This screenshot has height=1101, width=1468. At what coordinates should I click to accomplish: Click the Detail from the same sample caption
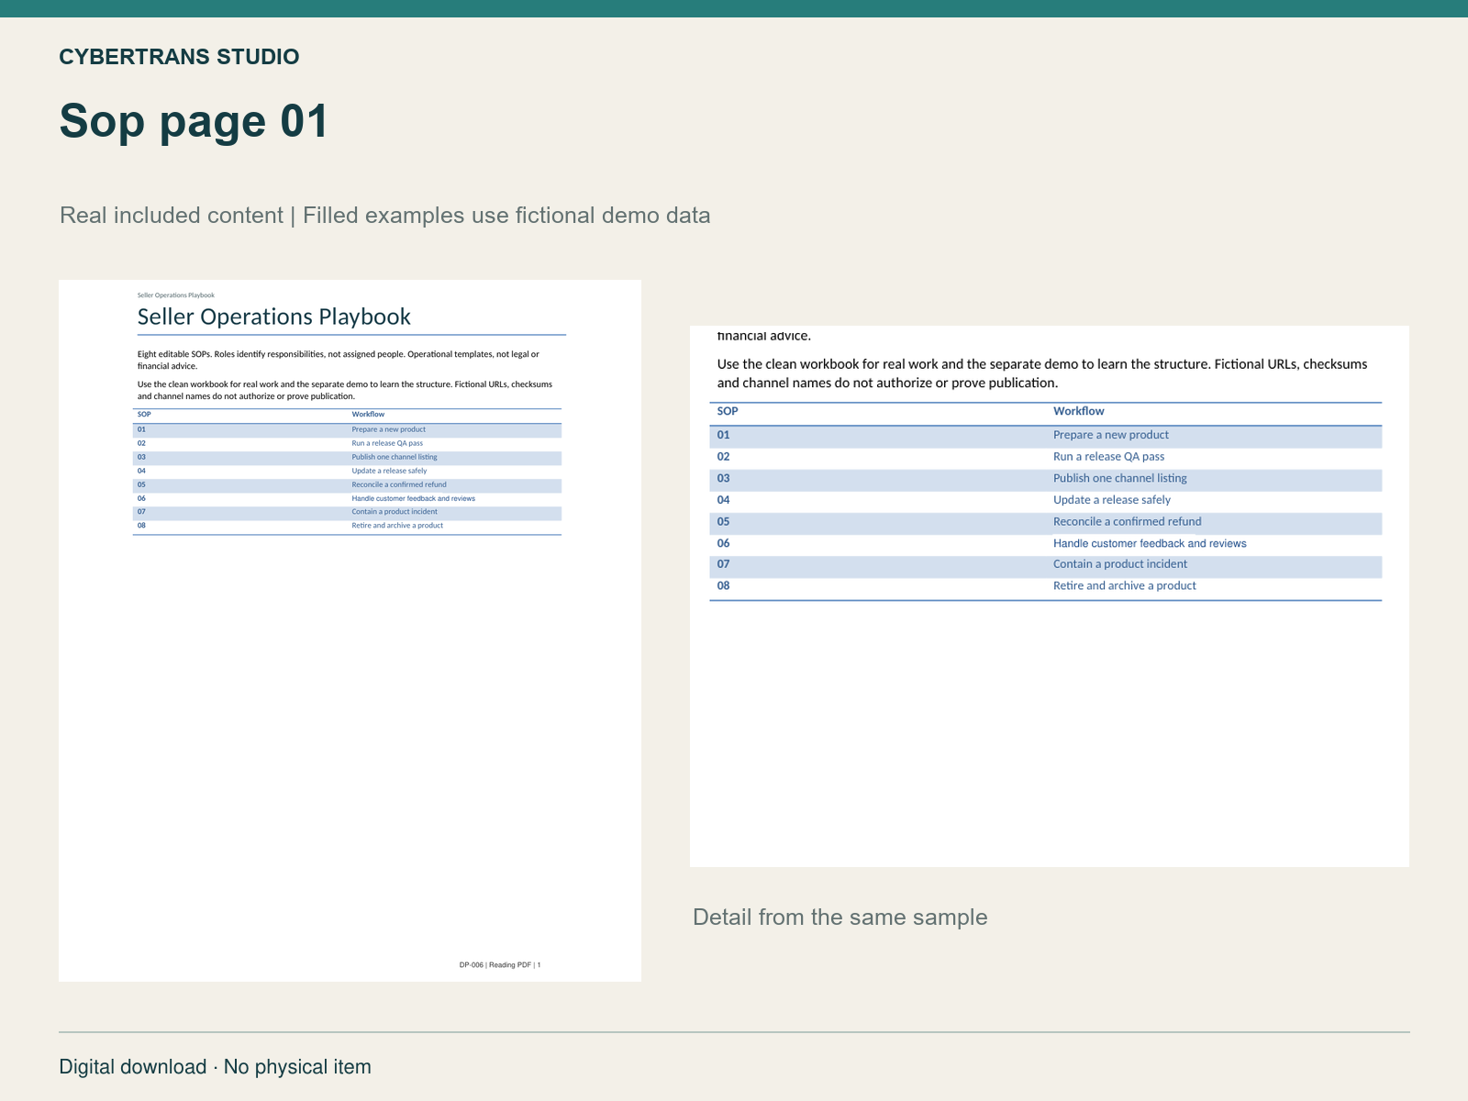(x=840, y=917)
